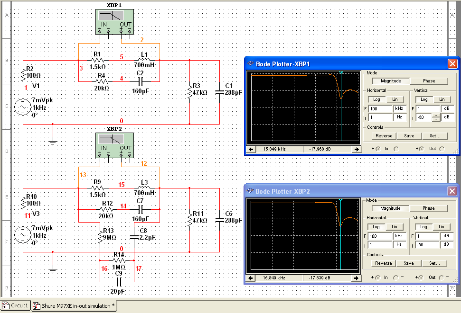Select resistor R3 47kΩ symbol
The height and width of the screenshot is (313, 461).
click(x=189, y=92)
